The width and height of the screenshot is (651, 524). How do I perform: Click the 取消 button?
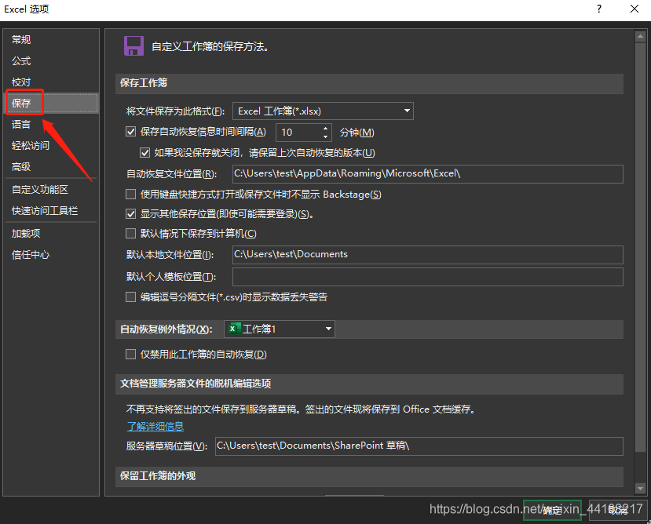618,510
